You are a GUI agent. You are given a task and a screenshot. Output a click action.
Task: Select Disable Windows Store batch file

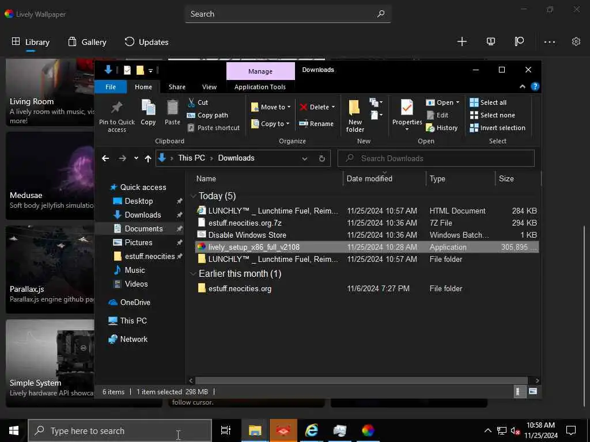[367, 235]
